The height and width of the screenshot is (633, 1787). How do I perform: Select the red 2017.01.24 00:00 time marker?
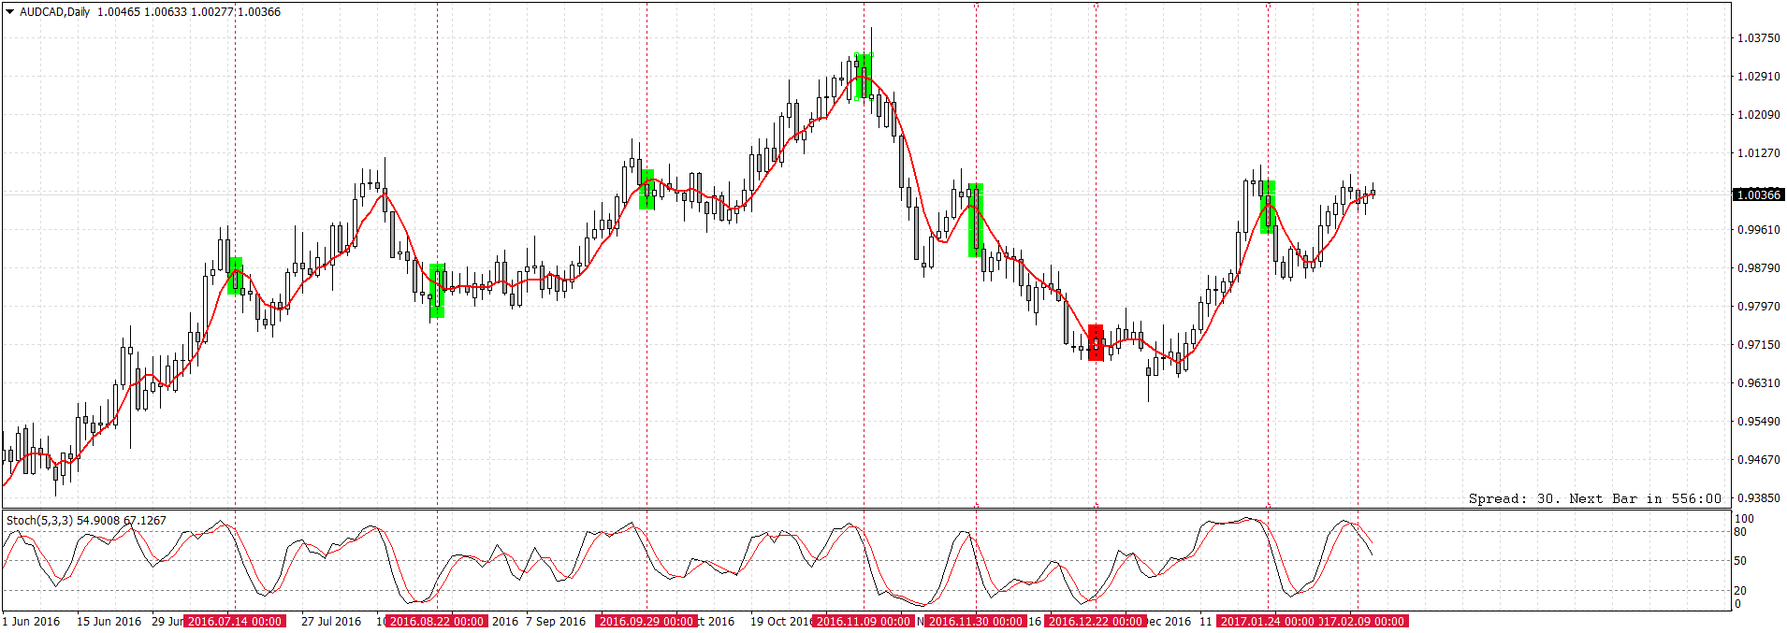[1268, 622]
